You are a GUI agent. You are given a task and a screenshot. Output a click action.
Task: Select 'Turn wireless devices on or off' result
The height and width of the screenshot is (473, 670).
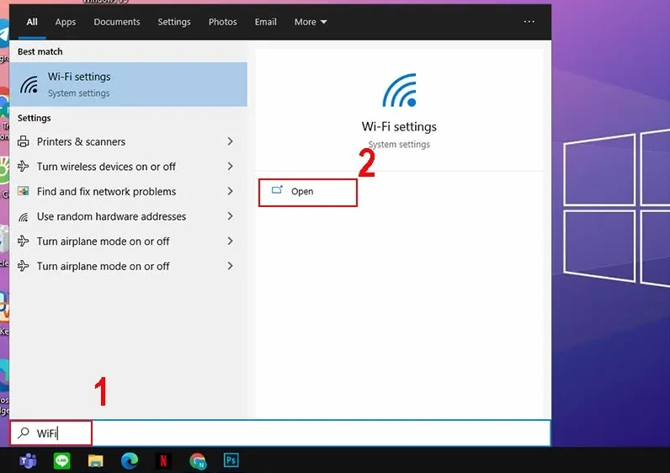pyautogui.click(x=127, y=166)
